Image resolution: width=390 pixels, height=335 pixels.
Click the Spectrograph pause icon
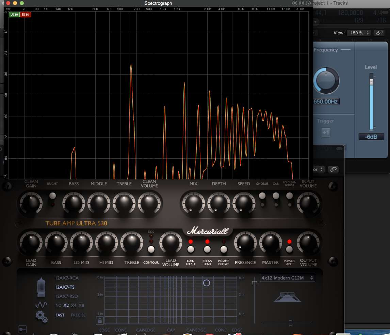[x=301, y=3]
